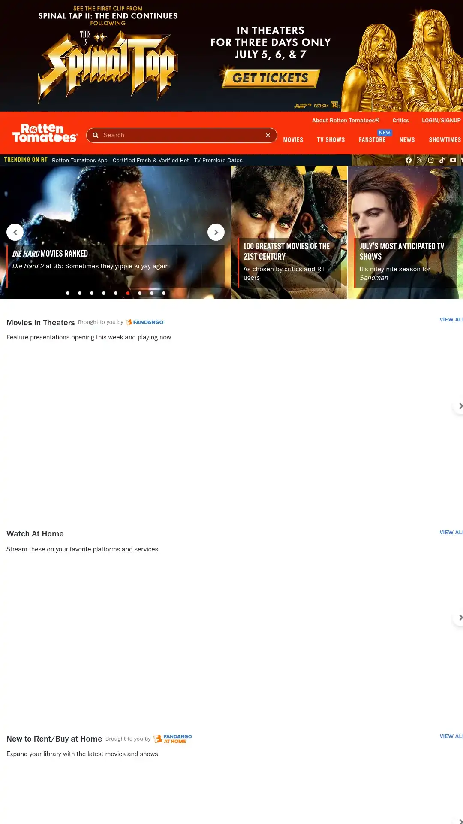The image size is (463, 824).
Task: Clear the search field with X icon
Action: coord(268,135)
